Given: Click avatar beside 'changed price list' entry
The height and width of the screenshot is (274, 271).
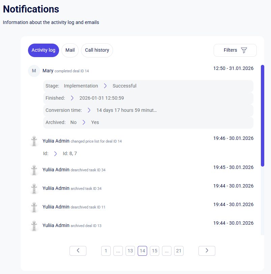Looking at the screenshot, I should coord(34,141).
